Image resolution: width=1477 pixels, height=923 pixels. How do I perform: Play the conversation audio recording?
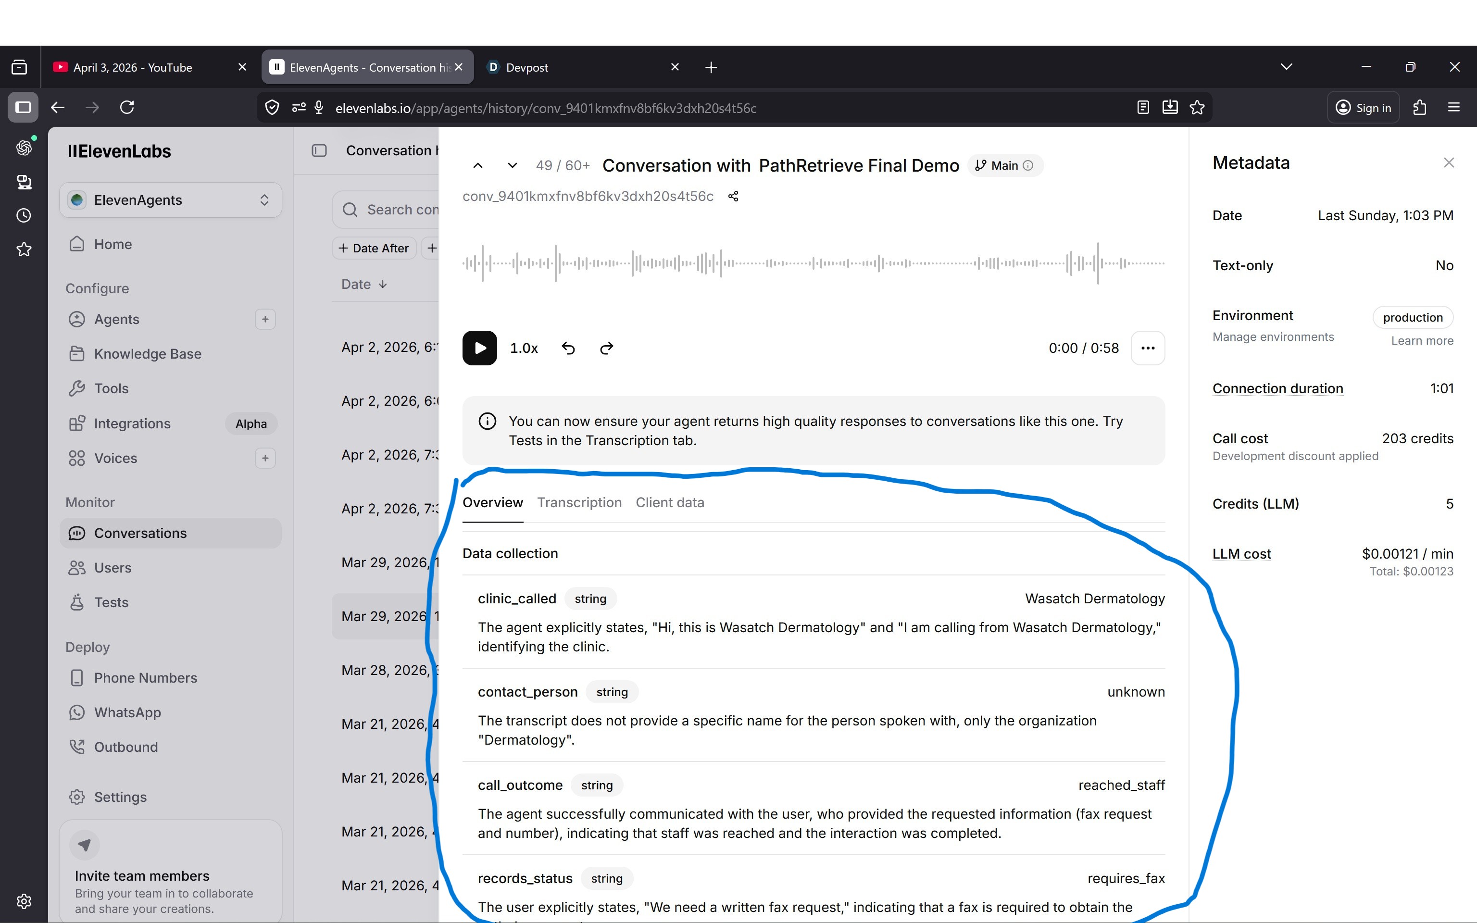click(480, 348)
